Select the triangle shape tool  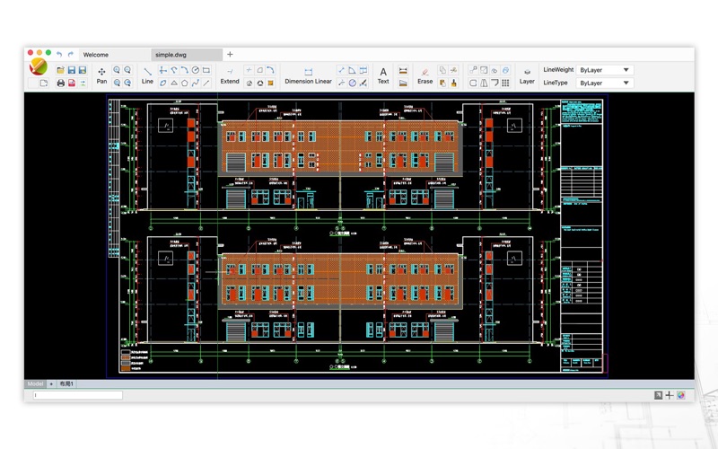tap(174, 83)
